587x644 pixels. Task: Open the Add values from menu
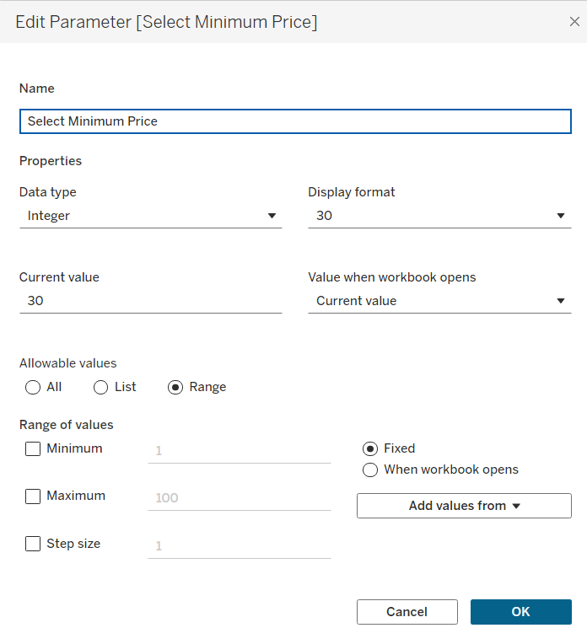tap(464, 506)
